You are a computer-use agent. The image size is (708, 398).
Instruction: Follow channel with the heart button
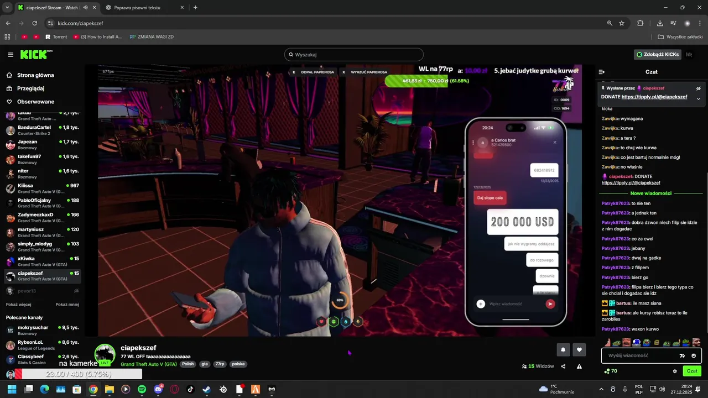[x=579, y=349]
